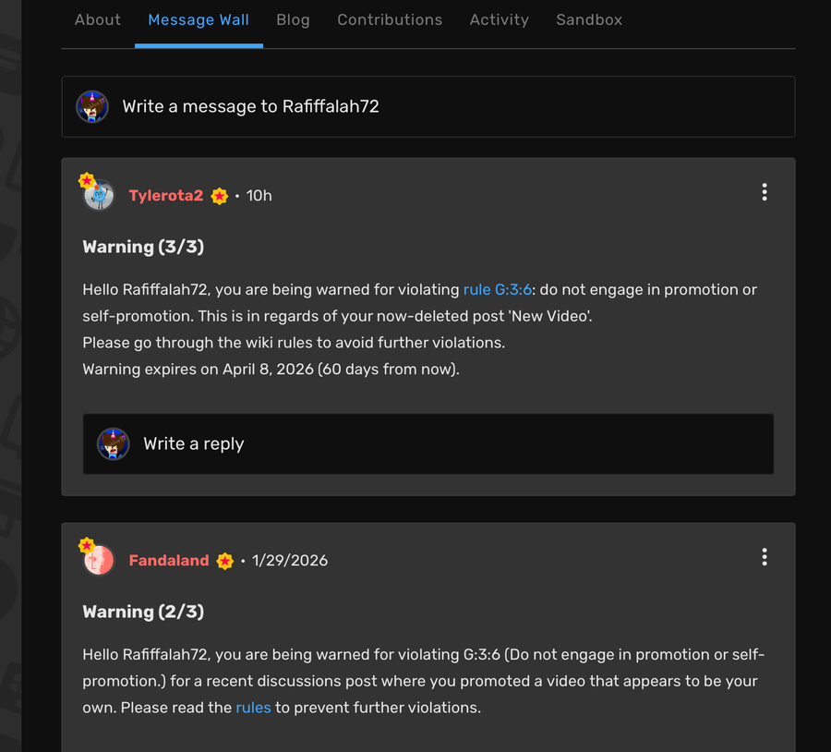Image resolution: width=831 pixels, height=752 pixels.
Task: Click Fandaland's avatar image
Action: point(99,560)
